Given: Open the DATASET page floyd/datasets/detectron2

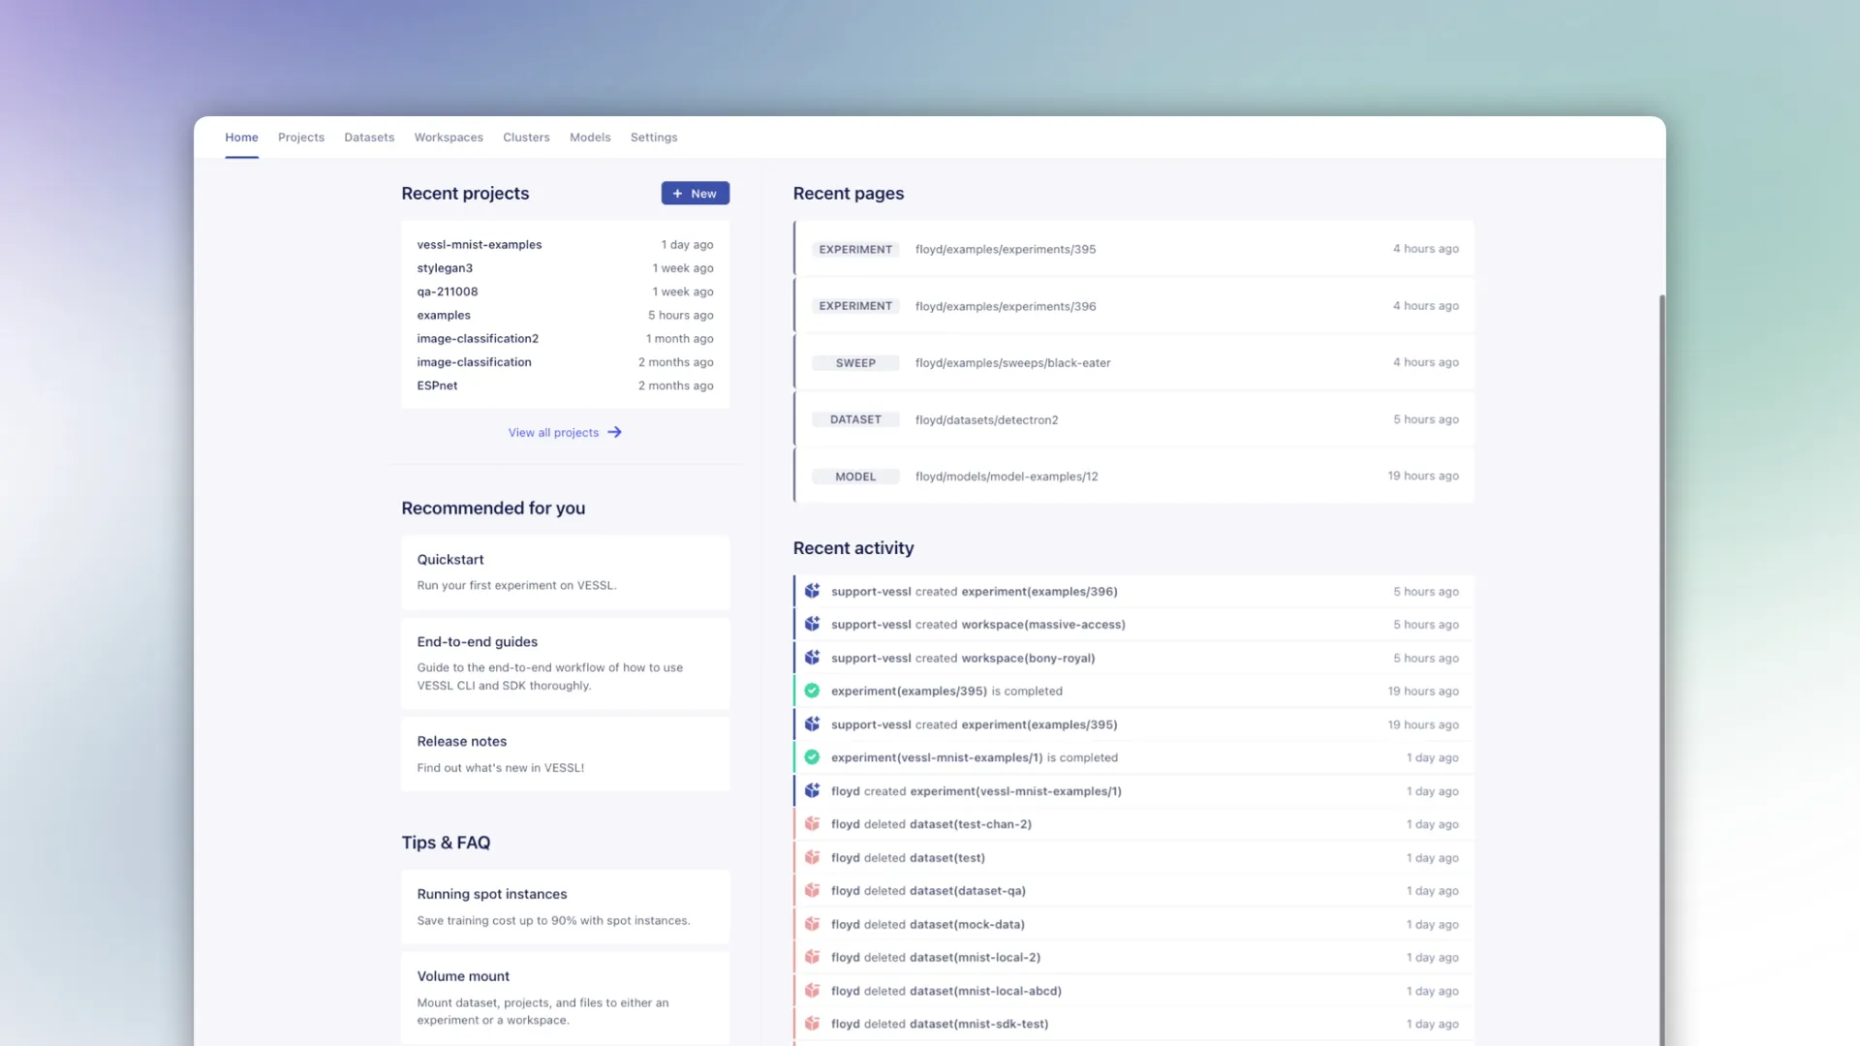Looking at the screenshot, I should tap(986, 420).
